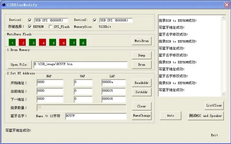Click the 下一地址 UAP field
Image resolution: width=231 pixels, height=144 pixels.
click(x=83, y=99)
